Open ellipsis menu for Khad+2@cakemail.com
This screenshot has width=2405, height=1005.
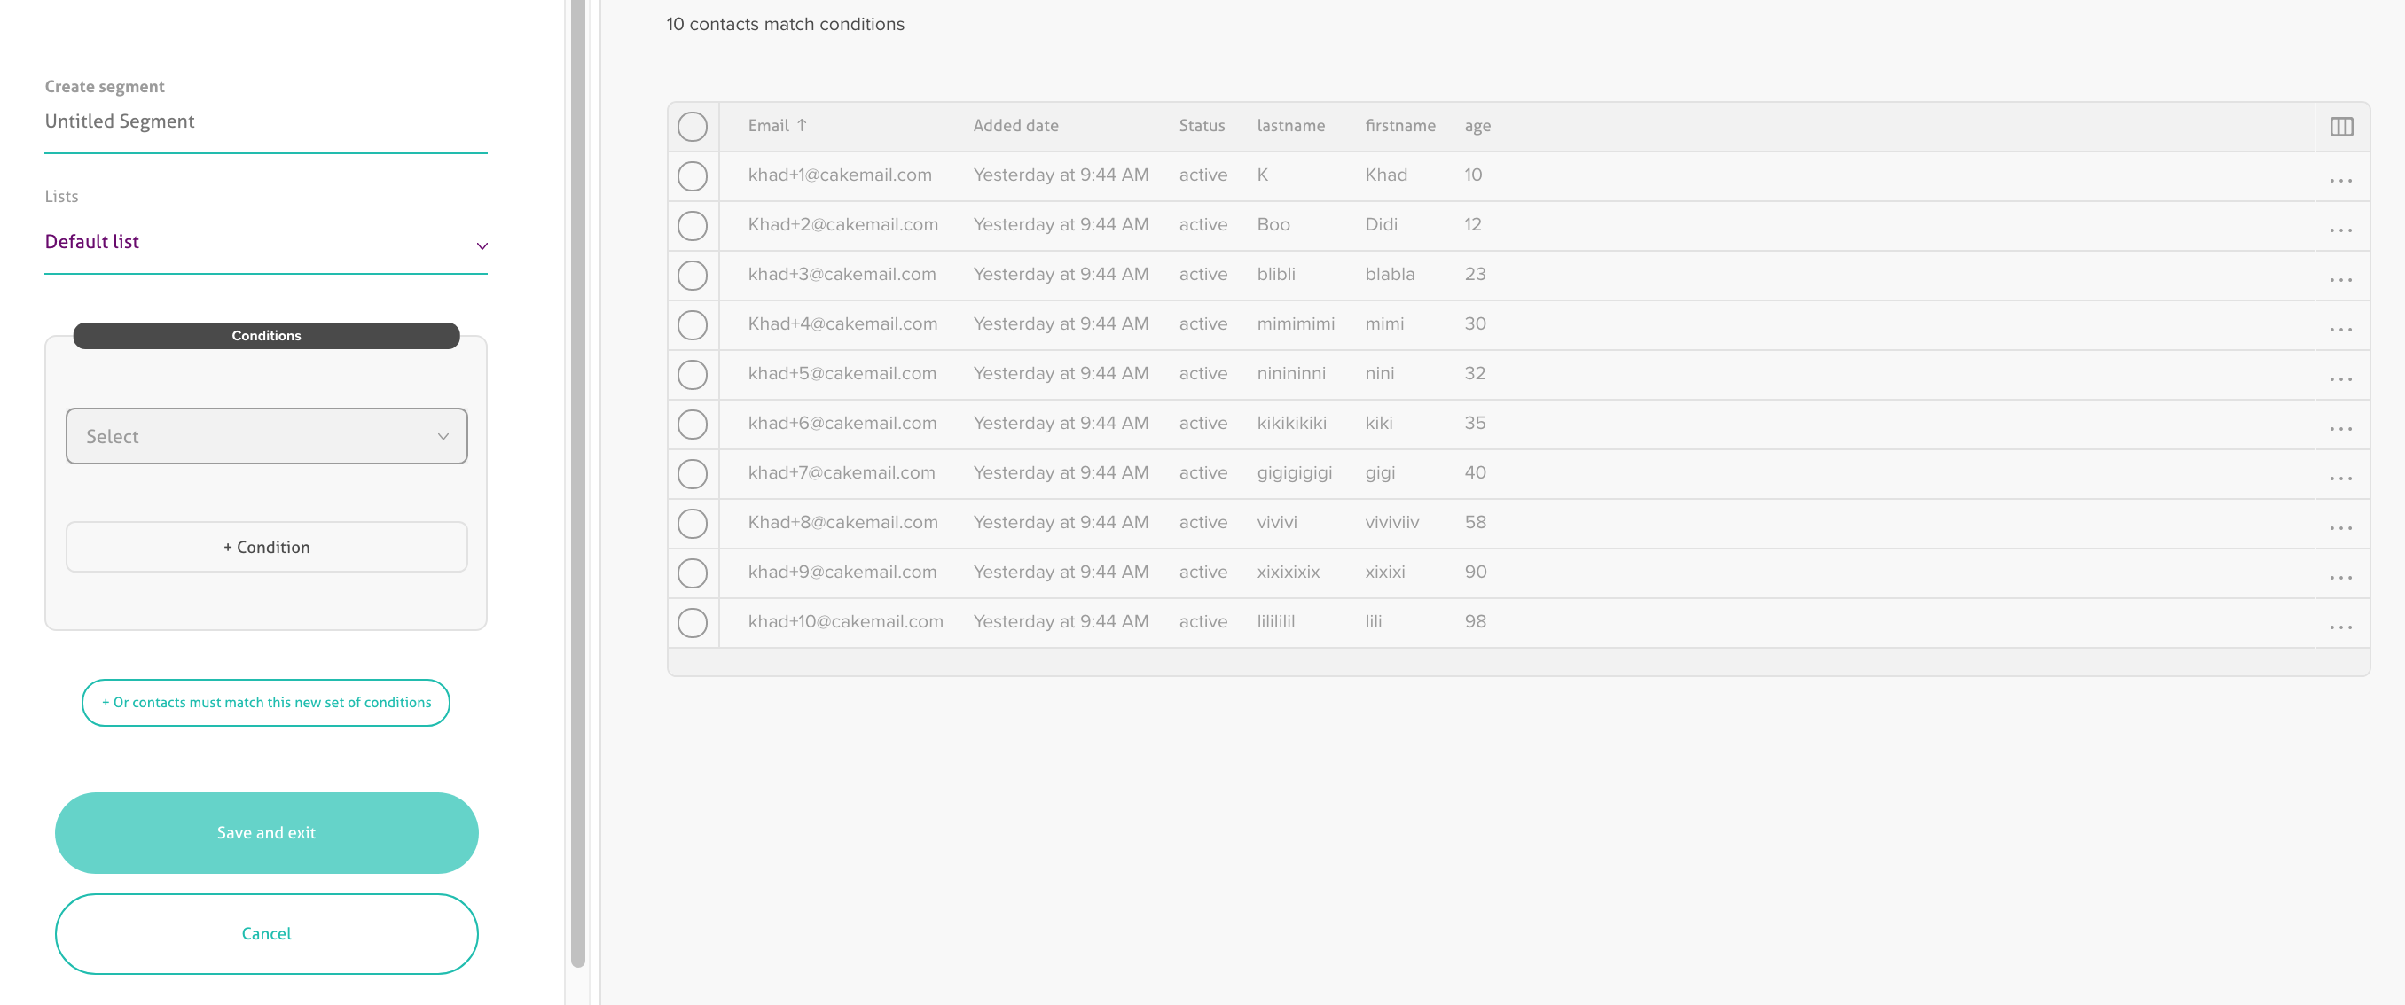tap(2339, 230)
